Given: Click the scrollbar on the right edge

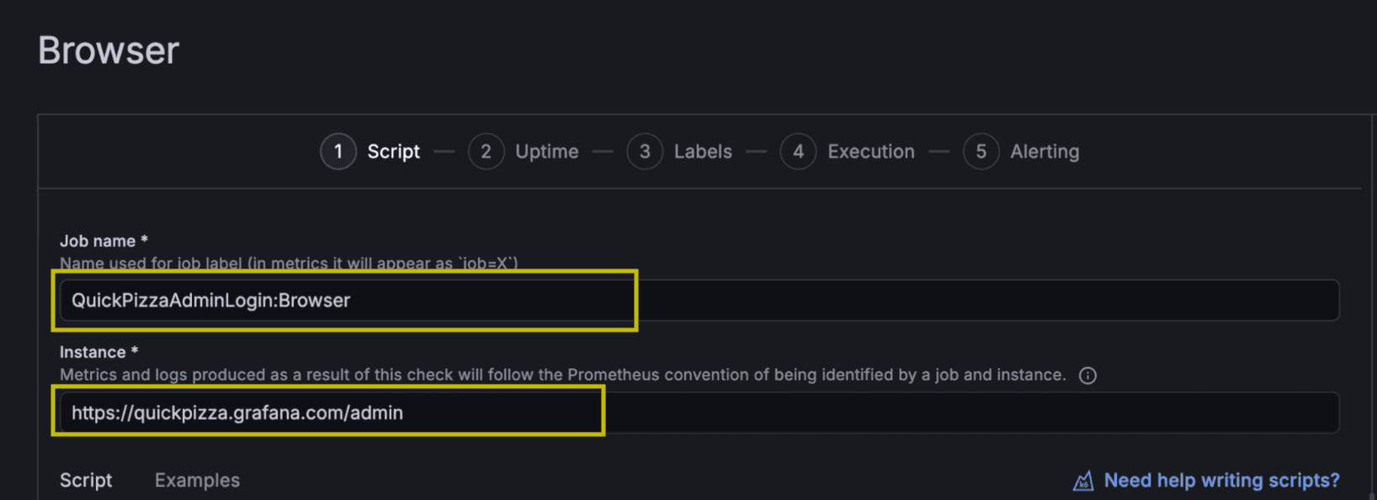Looking at the screenshot, I should (1372, 253).
